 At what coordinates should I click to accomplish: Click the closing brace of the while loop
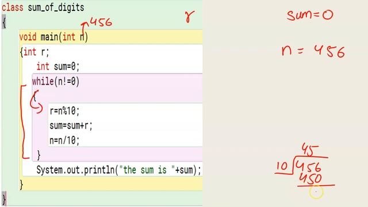point(39,155)
